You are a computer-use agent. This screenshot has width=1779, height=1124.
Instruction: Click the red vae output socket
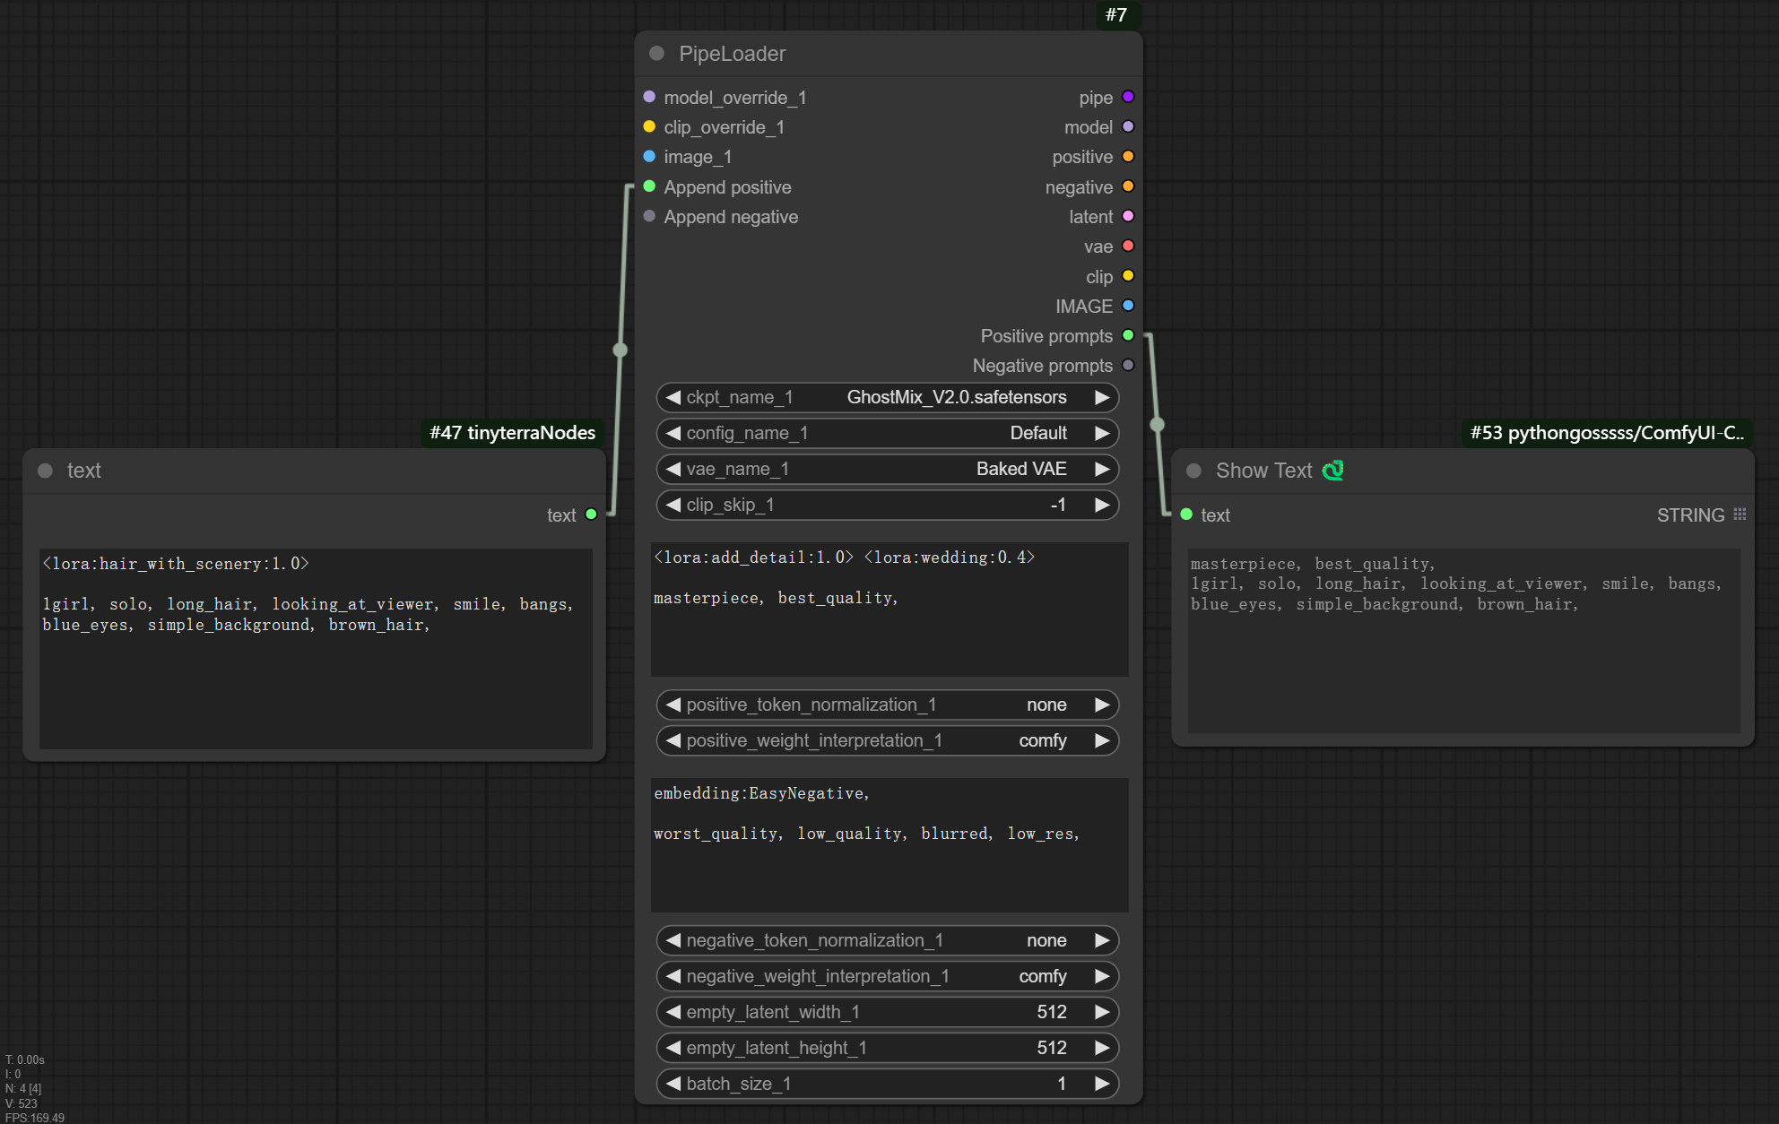[x=1128, y=246]
